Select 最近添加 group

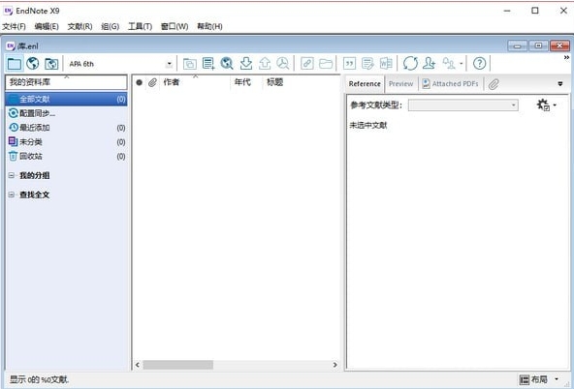point(66,128)
